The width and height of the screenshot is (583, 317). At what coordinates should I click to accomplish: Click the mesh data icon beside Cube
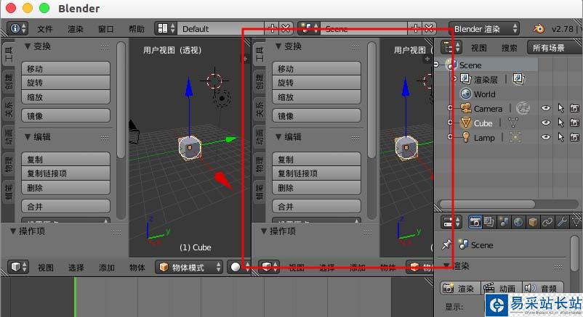click(513, 123)
